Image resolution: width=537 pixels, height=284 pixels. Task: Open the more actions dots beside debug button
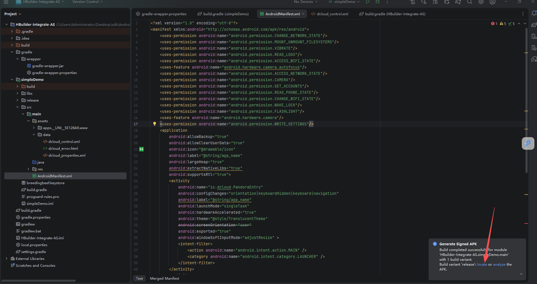387,2
